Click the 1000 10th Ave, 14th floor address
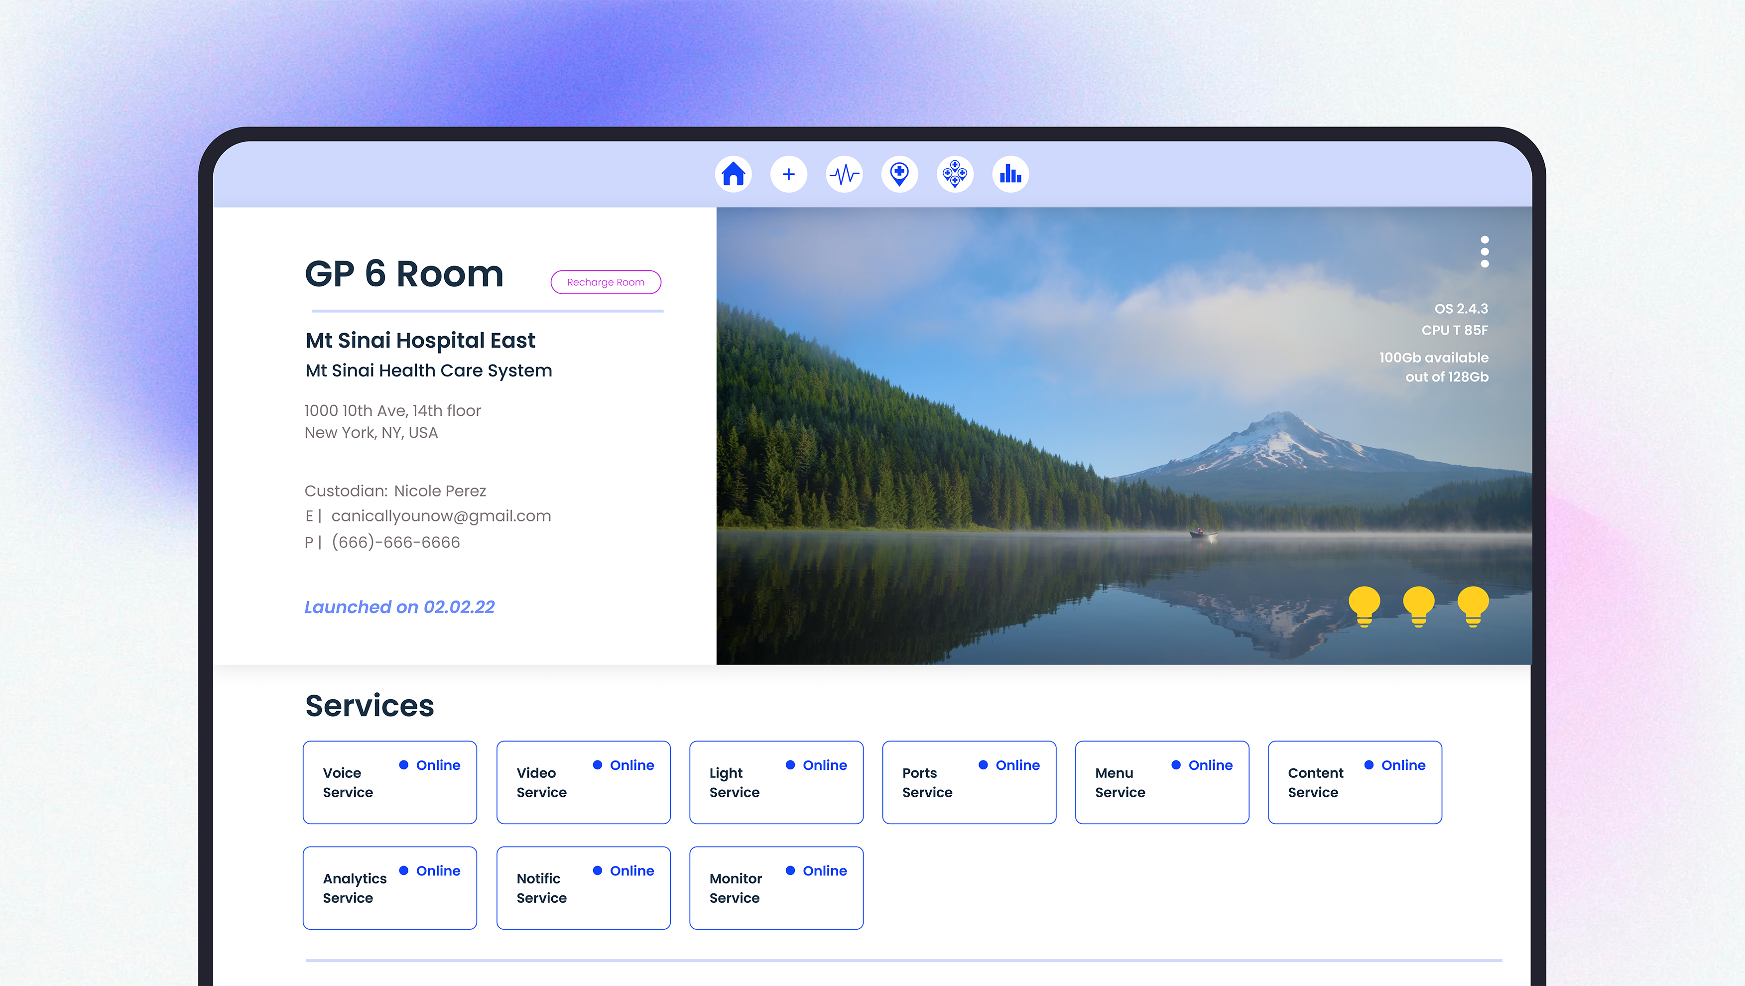 tap(392, 410)
